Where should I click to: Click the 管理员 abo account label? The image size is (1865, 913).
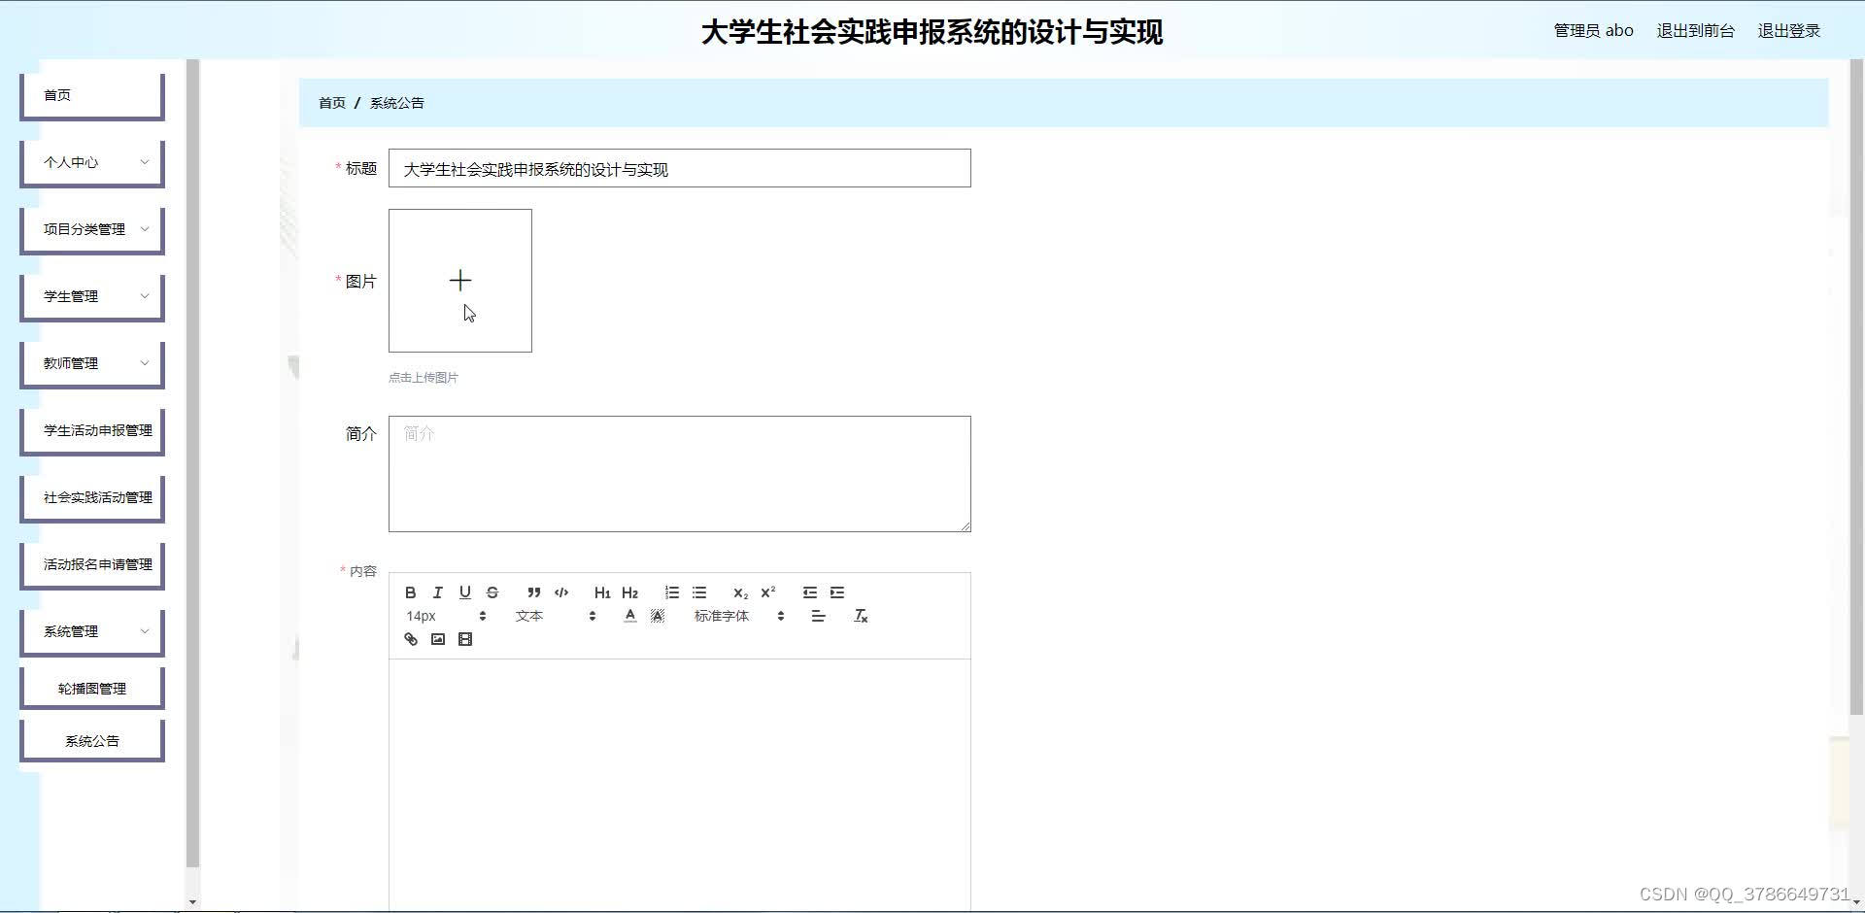(1593, 31)
